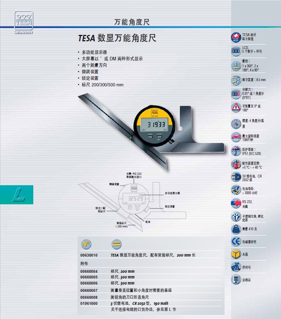Click the TESA 数显万能角度尺 product heading
Screen dimensions: 281x319
tap(117, 38)
